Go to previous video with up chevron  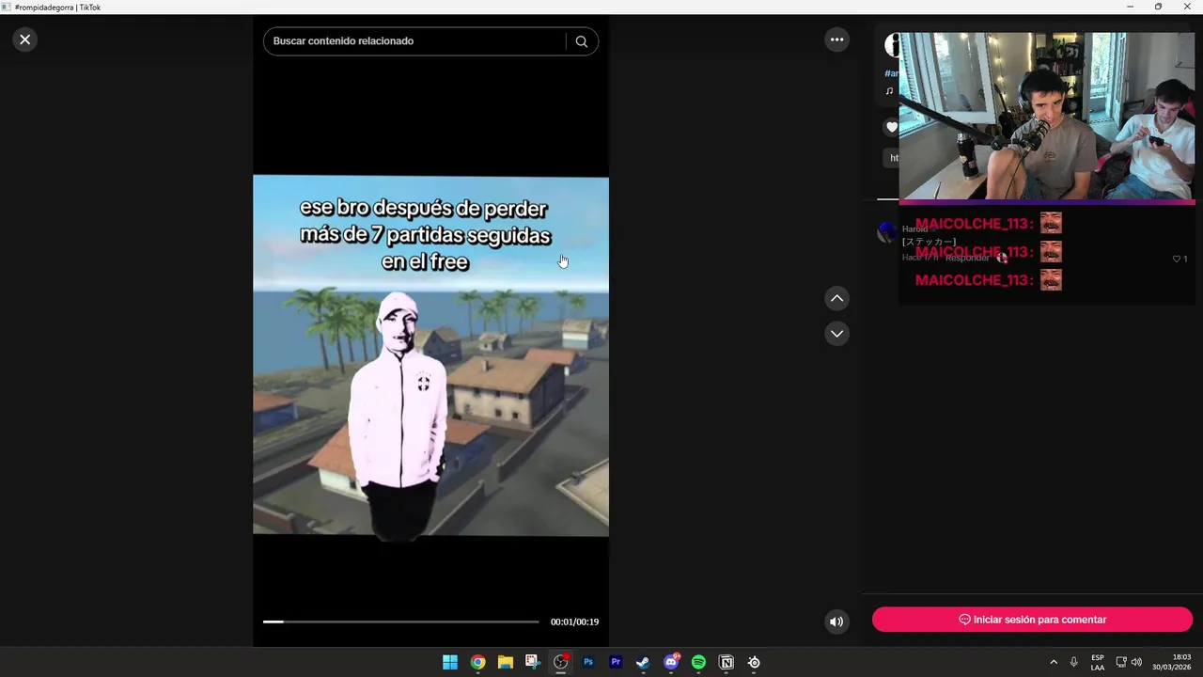click(836, 299)
